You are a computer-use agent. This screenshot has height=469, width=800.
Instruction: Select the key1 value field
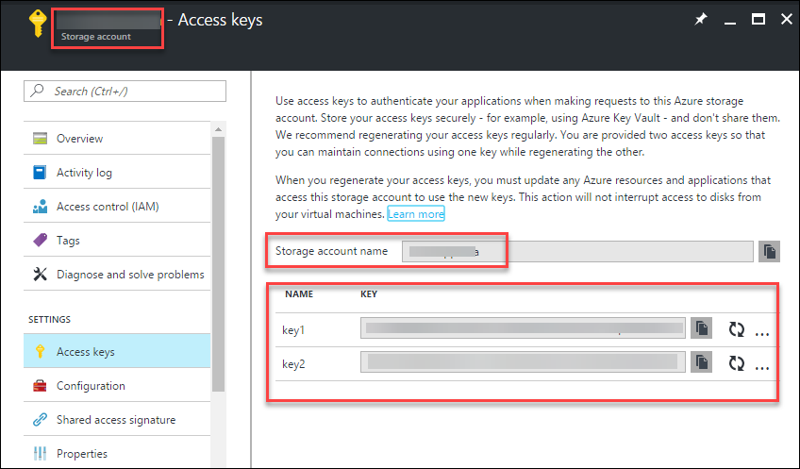[x=523, y=328]
